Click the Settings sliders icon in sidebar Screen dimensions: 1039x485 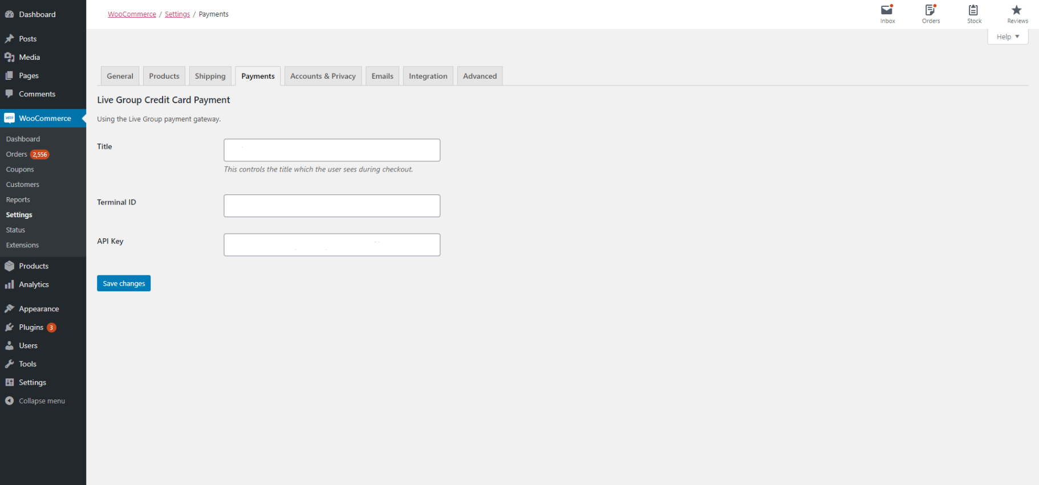(10, 382)
